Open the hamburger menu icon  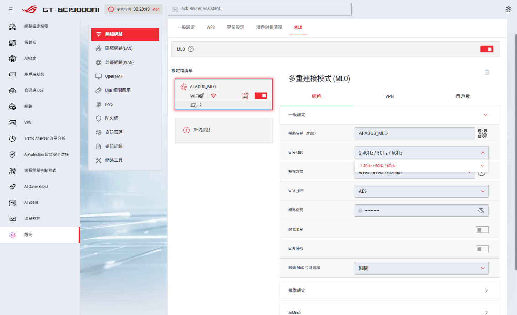11,9
